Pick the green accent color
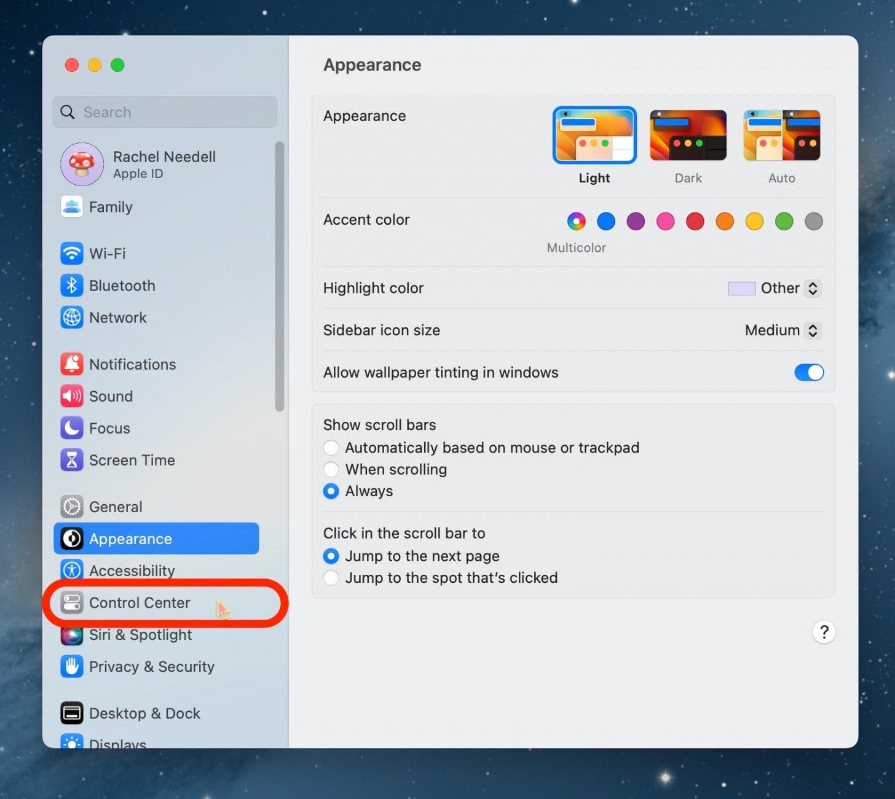The image size is (895, 799). [x=784, y=221]
